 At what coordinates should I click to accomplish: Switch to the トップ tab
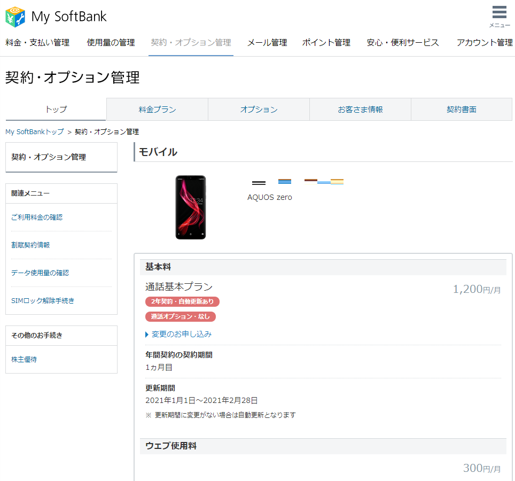pyautogui.click(x=56, y=110)
